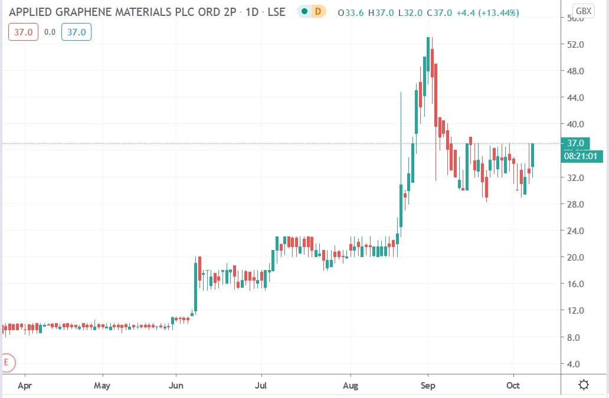Click the Applied Graphene Materials symbol title

[x=122, y=12]
